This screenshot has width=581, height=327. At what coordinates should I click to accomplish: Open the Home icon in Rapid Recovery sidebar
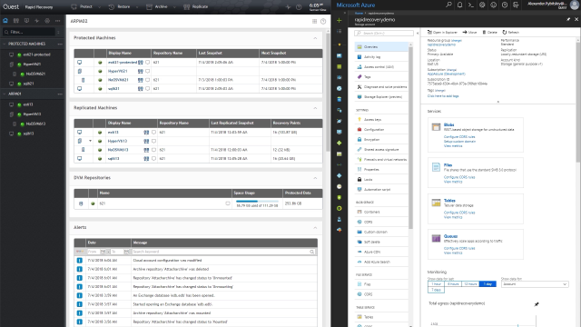tap(5, 21)
